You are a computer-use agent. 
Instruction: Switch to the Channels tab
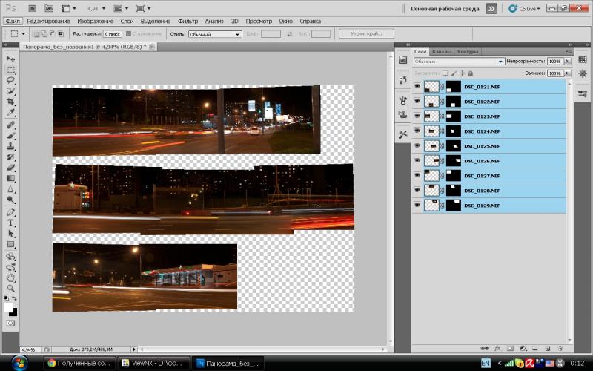(441, 51)
